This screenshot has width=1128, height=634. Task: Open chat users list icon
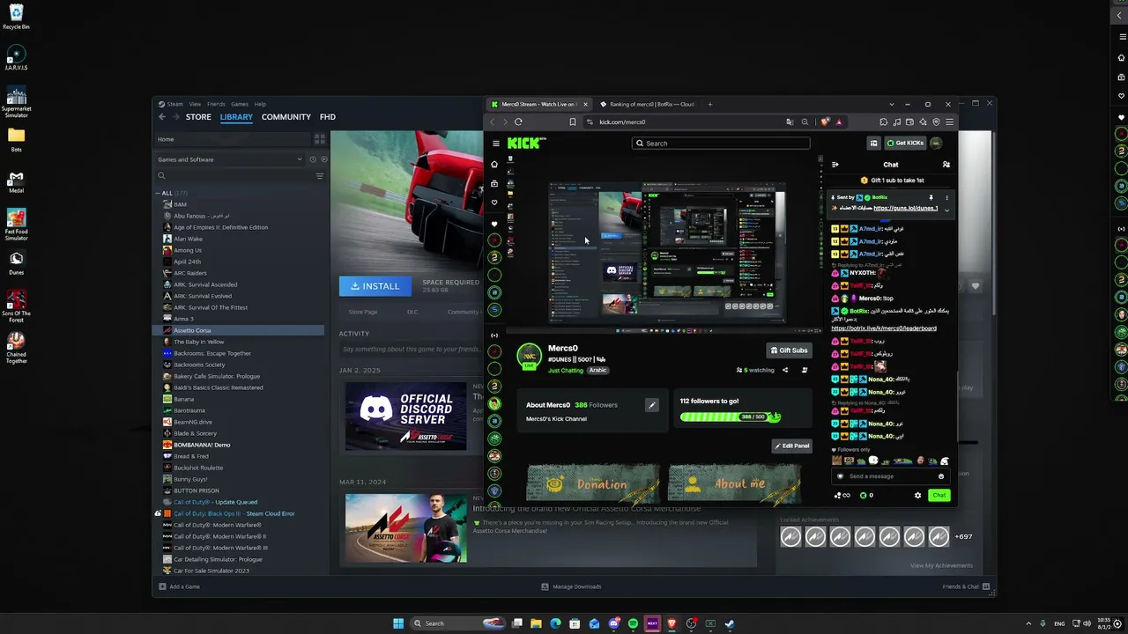click(946, 165)
